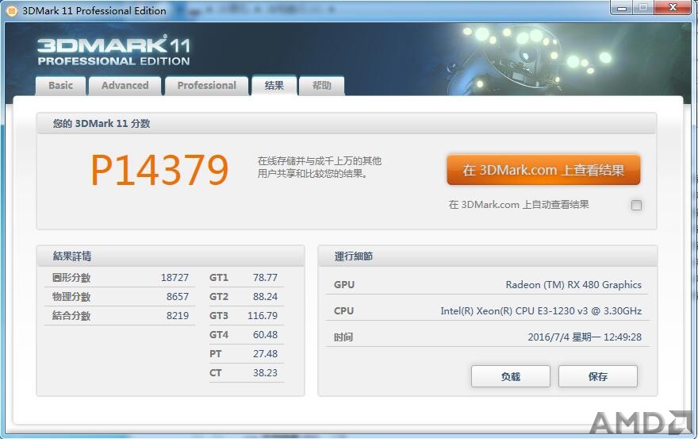Click the 物理分數 value 8657
This screenshot has width=698, height=439.
pyautogui.click(x=178, y=297)
